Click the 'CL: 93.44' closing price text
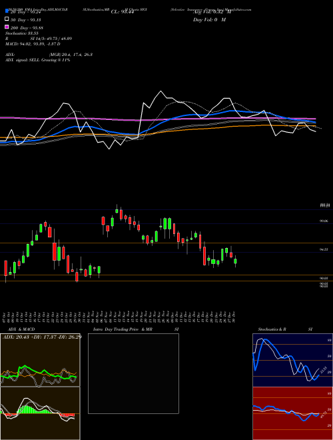The width and height of the screenshot is (333, 440). 122,12
